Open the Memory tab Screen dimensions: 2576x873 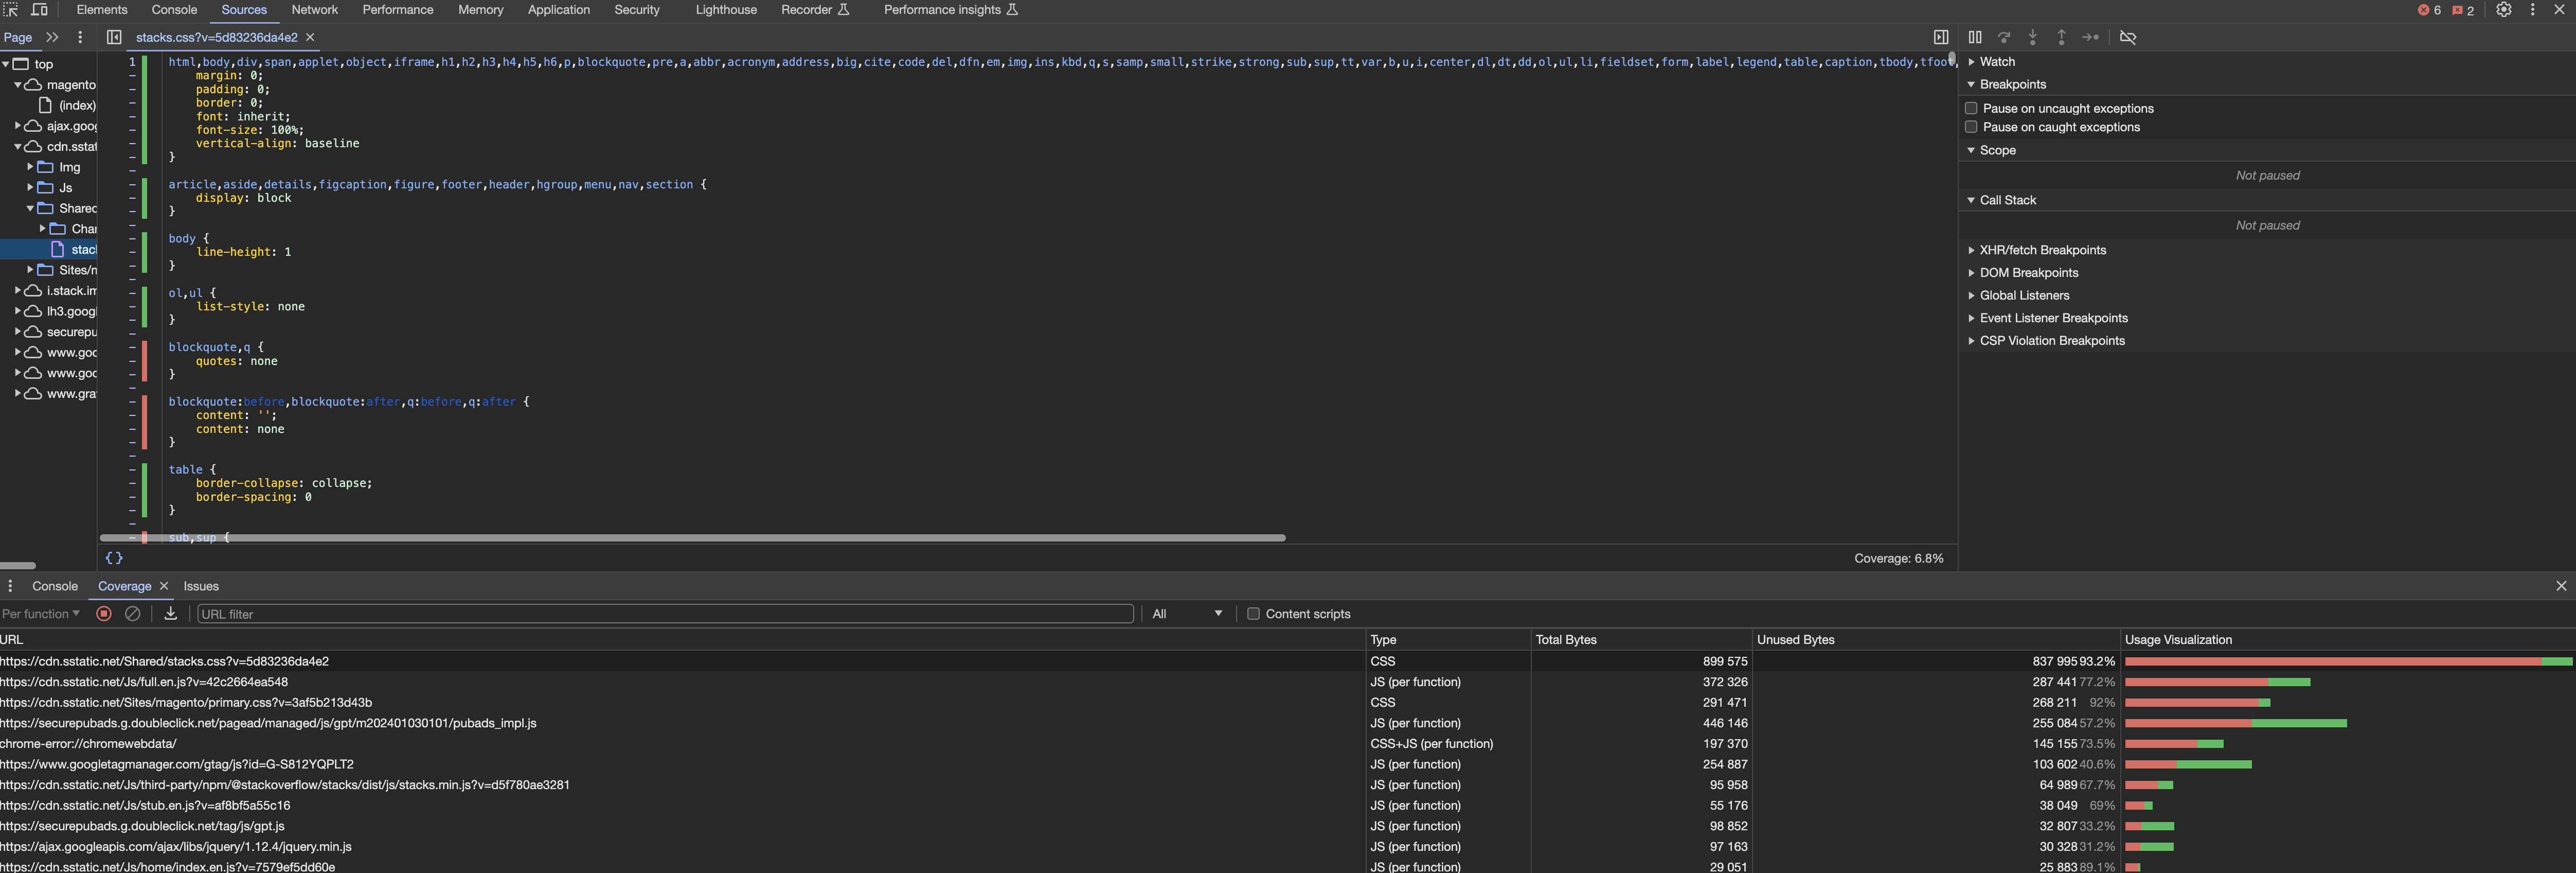tap(481, 10)
